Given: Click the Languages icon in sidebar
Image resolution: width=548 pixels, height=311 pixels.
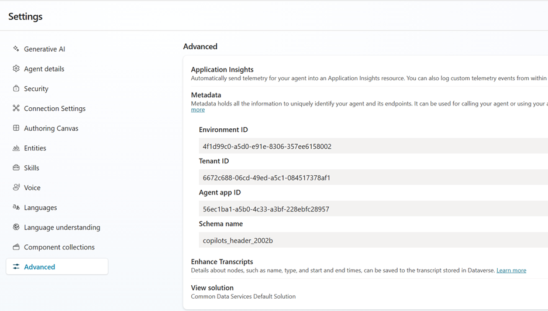Looking at the screenshot, I should click(x=16, y=207).
